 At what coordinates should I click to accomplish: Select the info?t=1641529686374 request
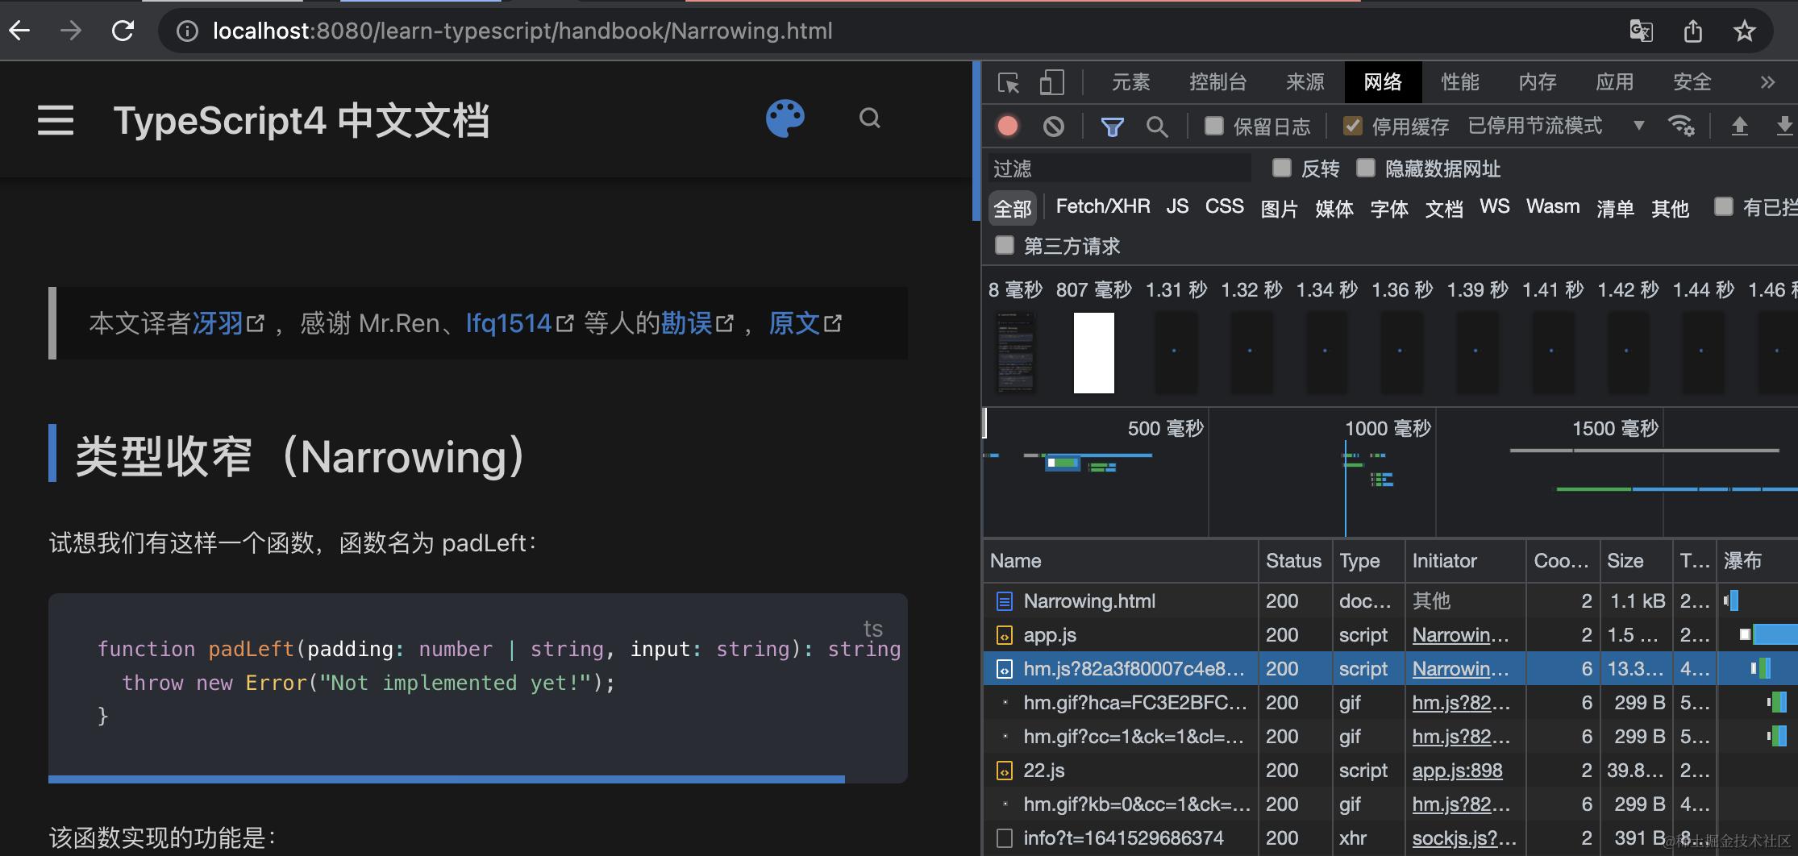(x=1390, y=837)
